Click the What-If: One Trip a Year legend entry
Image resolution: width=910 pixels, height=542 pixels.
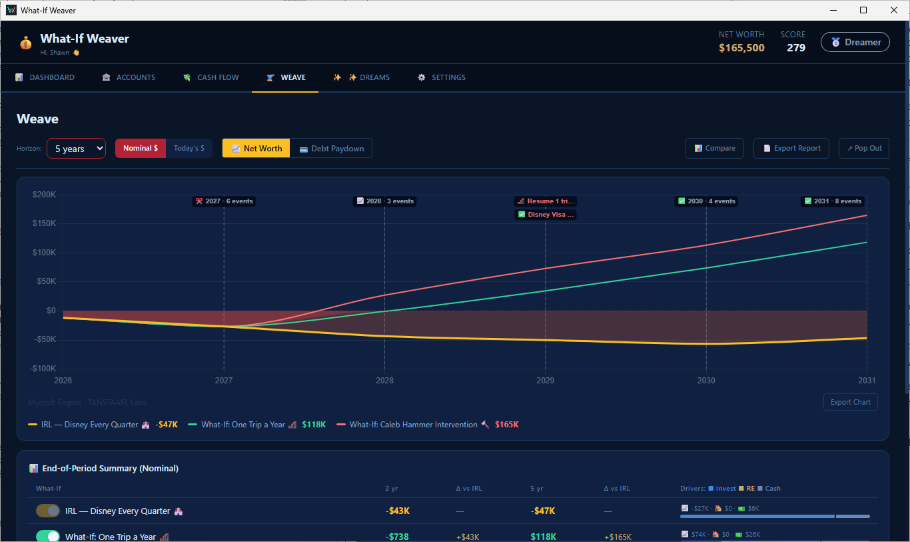coord(257,425)
